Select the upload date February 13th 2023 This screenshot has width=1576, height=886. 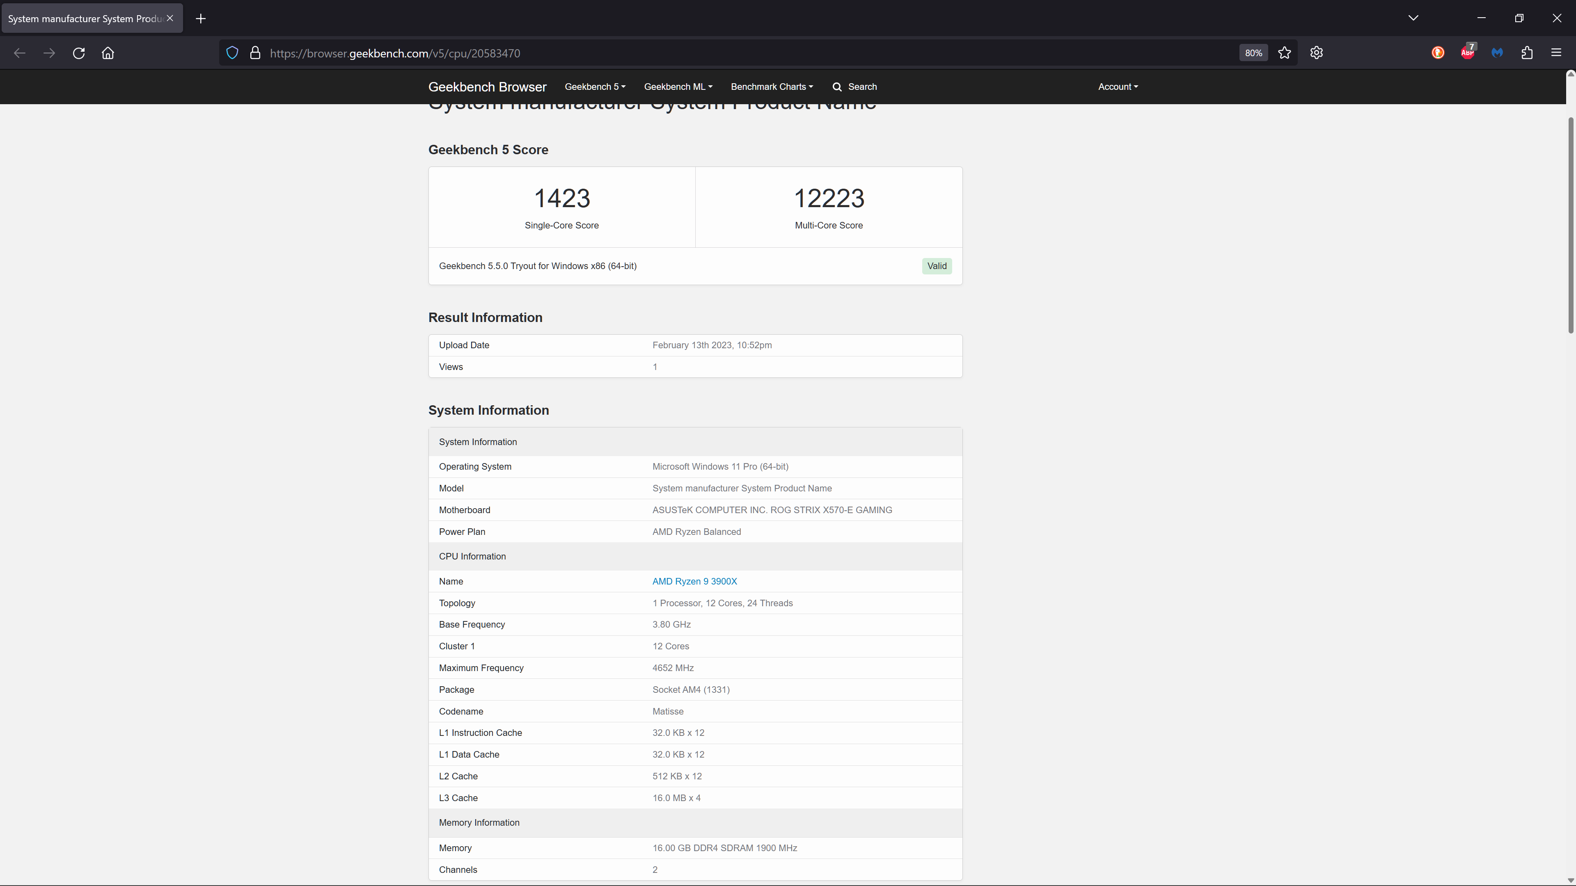(712, 345)
